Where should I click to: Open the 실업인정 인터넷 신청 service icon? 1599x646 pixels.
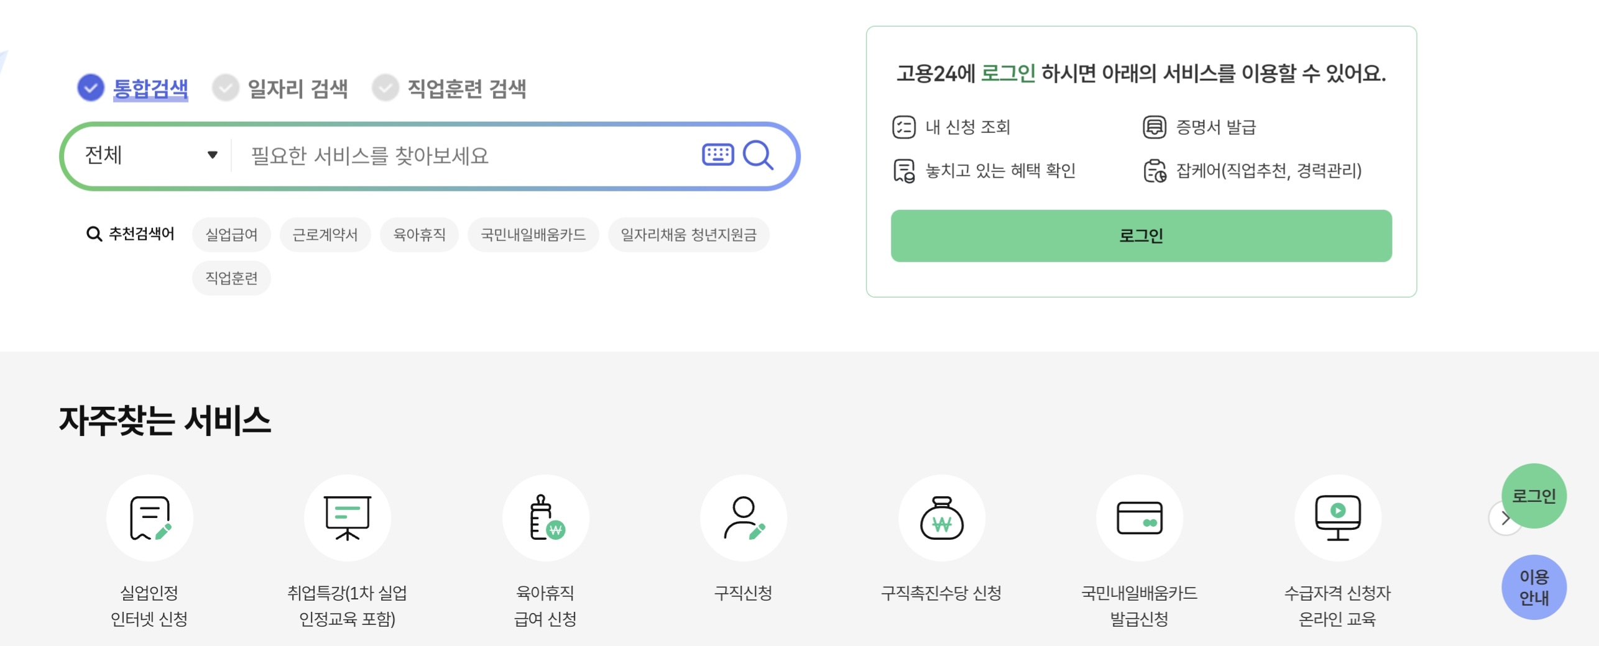click(150, 517)
